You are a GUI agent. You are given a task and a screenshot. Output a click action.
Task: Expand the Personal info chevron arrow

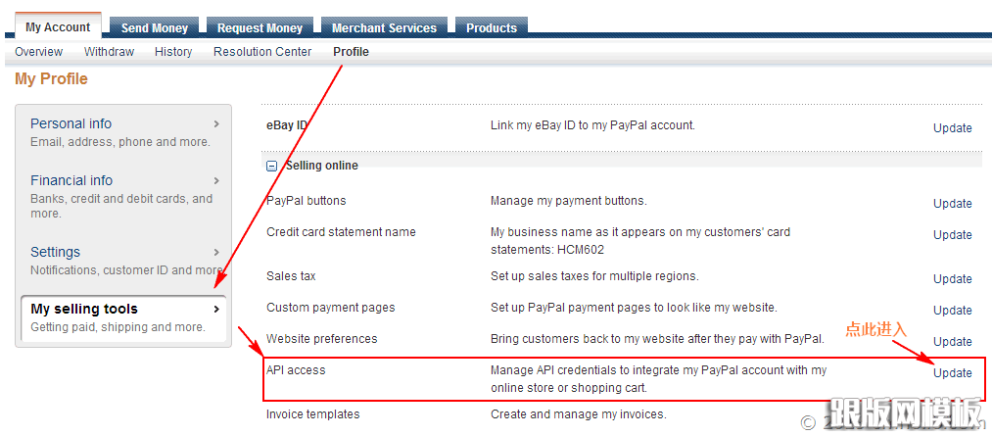pyautogui.click(x=216, y=123)
